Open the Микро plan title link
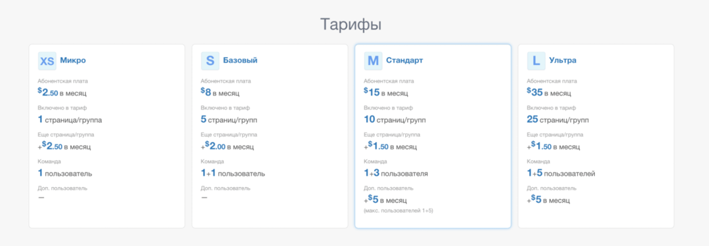 coord(73,60)
